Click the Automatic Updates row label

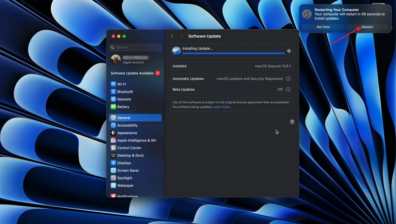[188, 79]
